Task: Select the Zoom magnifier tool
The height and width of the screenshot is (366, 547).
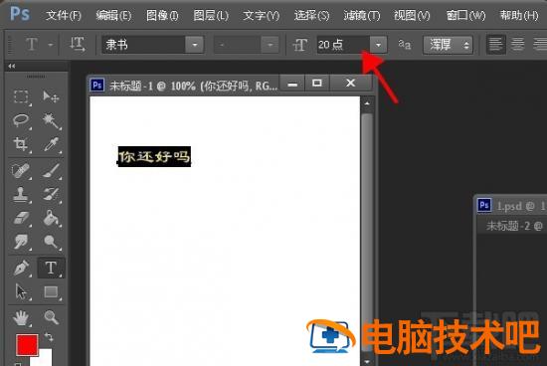Action: click(x=51, y=318)
